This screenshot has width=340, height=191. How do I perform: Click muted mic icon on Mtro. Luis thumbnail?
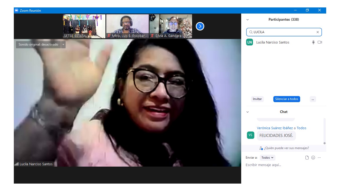click(109, 36)
